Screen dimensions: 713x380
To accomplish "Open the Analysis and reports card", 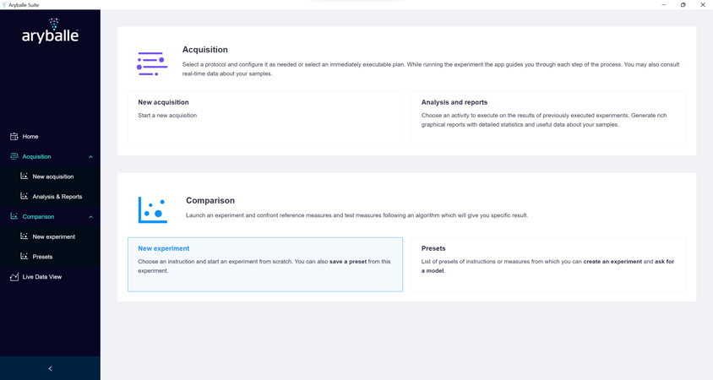I will [548, 118].
